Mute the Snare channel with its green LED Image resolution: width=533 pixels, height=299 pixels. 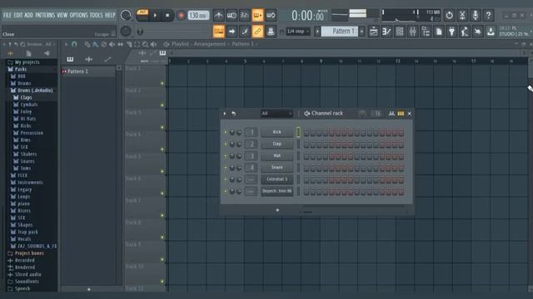[225, 168]
